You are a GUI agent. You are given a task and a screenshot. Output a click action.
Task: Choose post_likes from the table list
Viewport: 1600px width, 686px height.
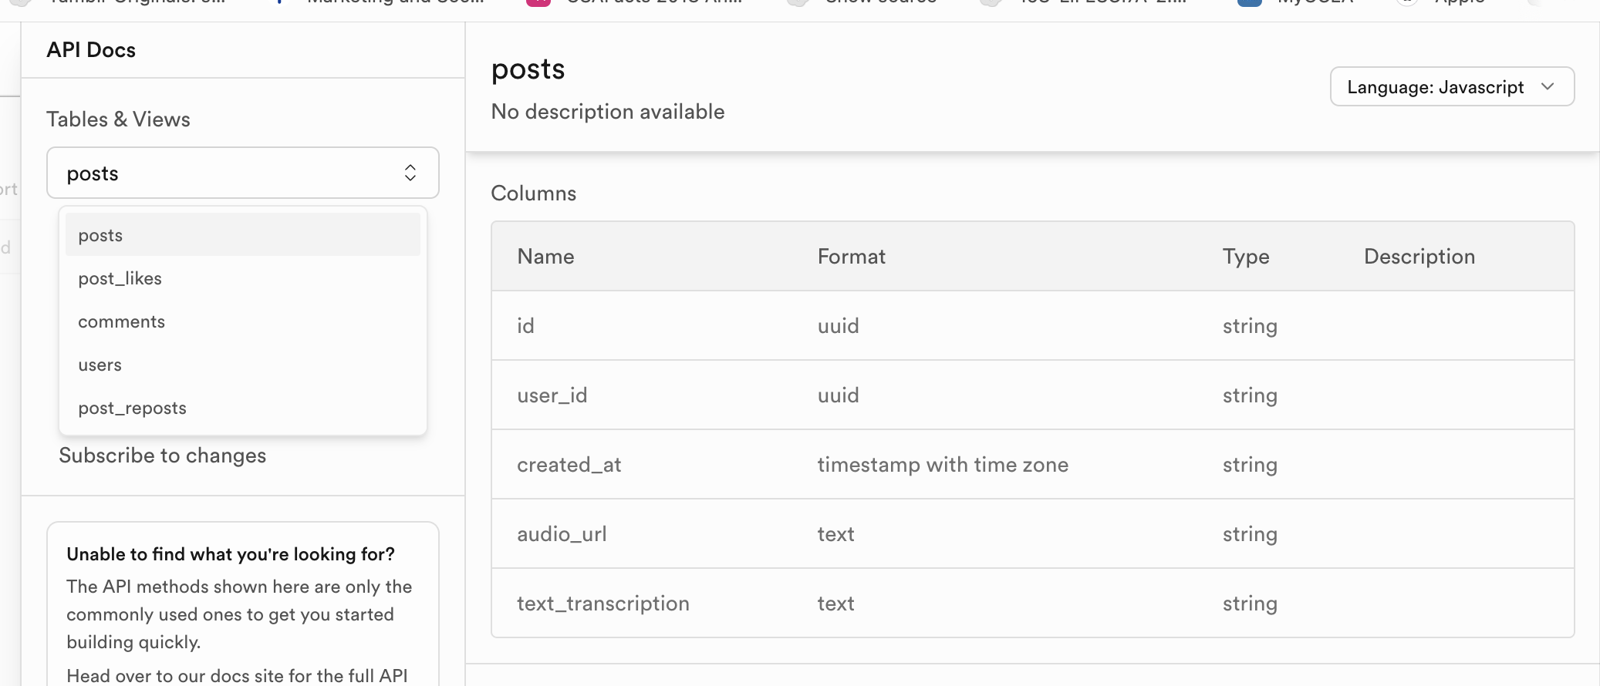click(x=120, y=278)
